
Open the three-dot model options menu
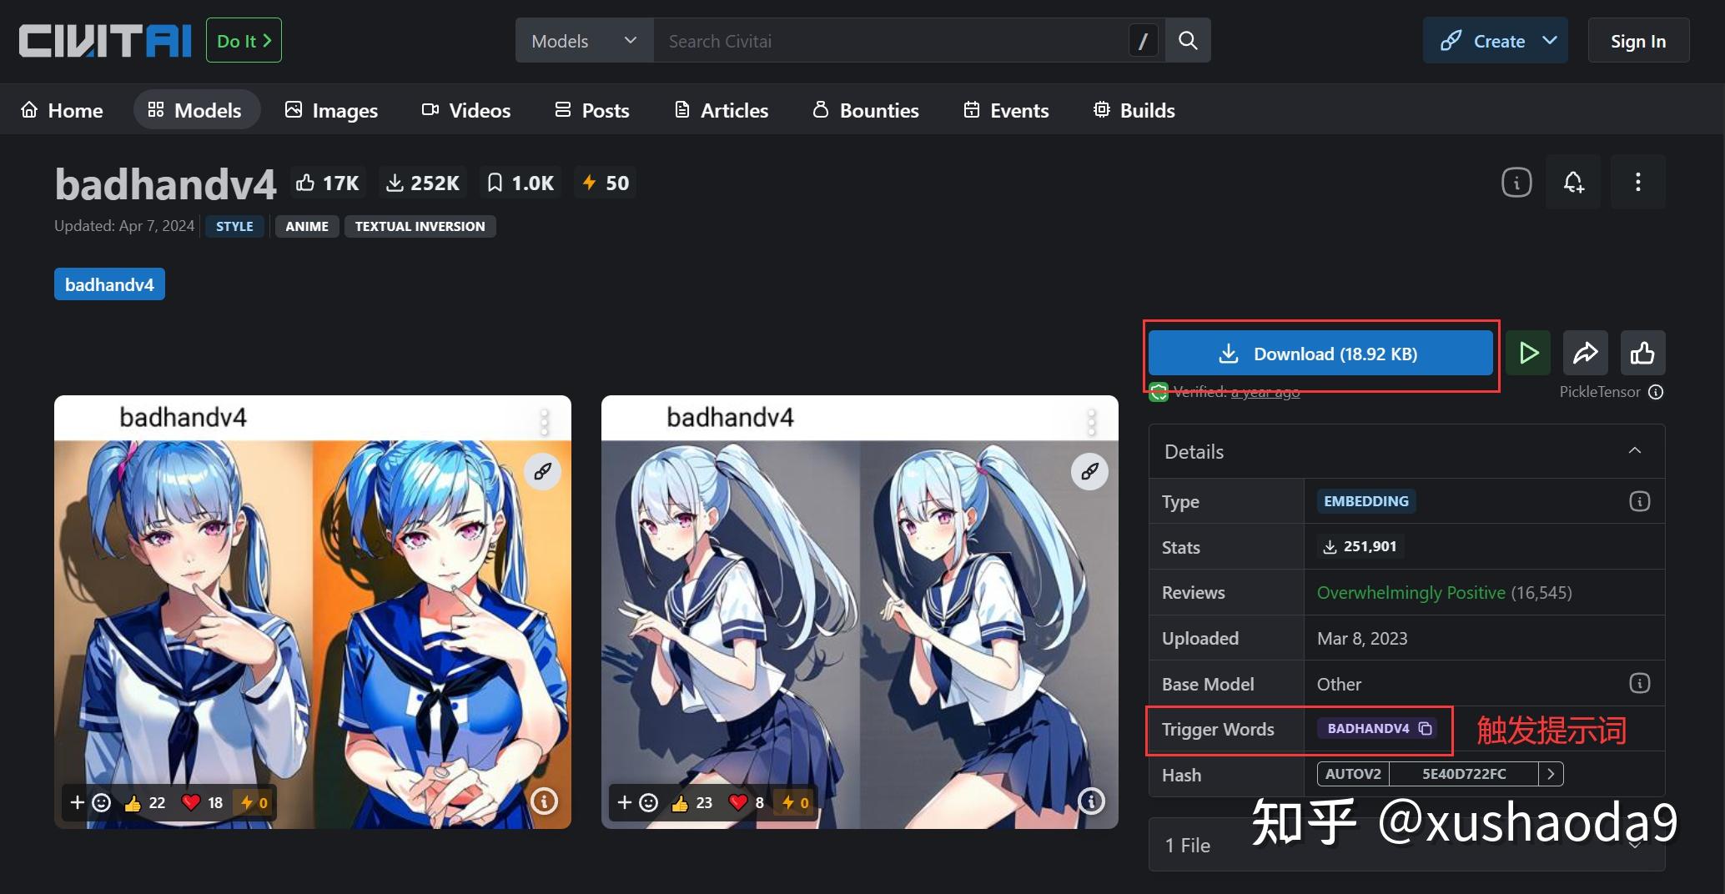[x=1637, y=182]
